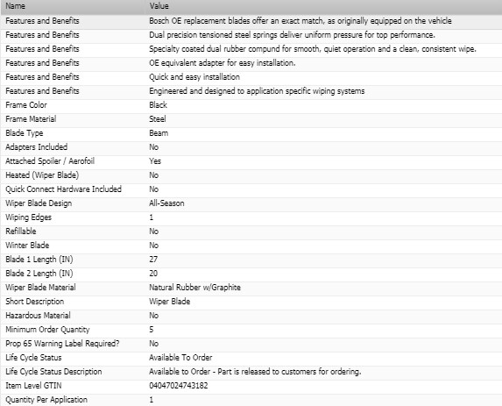Screen dimensions: 502x406
Task: Click Prop 65 Warning Label Required row
Action: click(251, 344)
